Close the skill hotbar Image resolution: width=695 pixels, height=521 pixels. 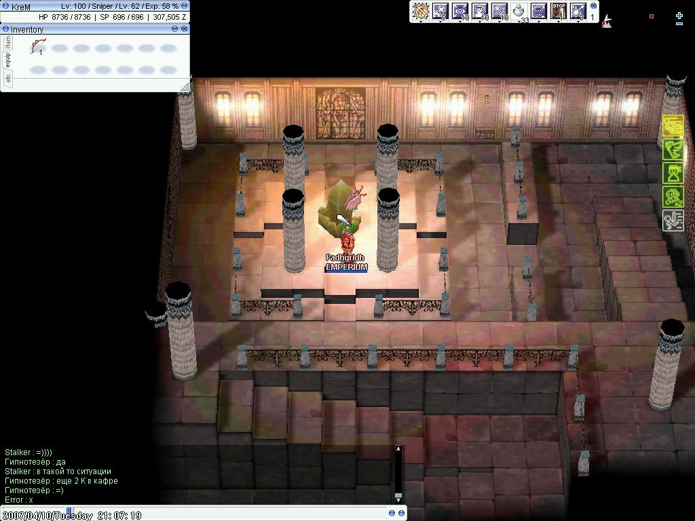(593, 5)
